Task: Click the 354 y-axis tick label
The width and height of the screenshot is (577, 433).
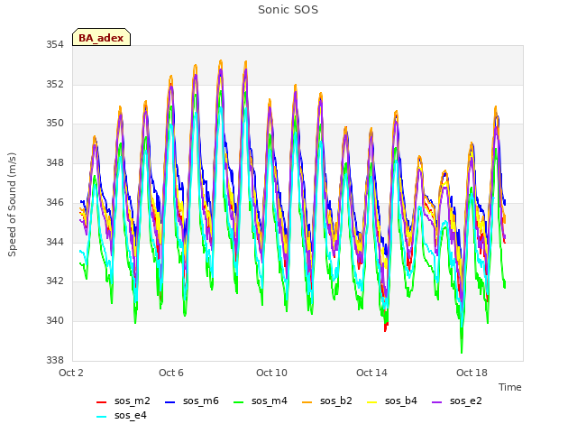Action: (55, 44)
